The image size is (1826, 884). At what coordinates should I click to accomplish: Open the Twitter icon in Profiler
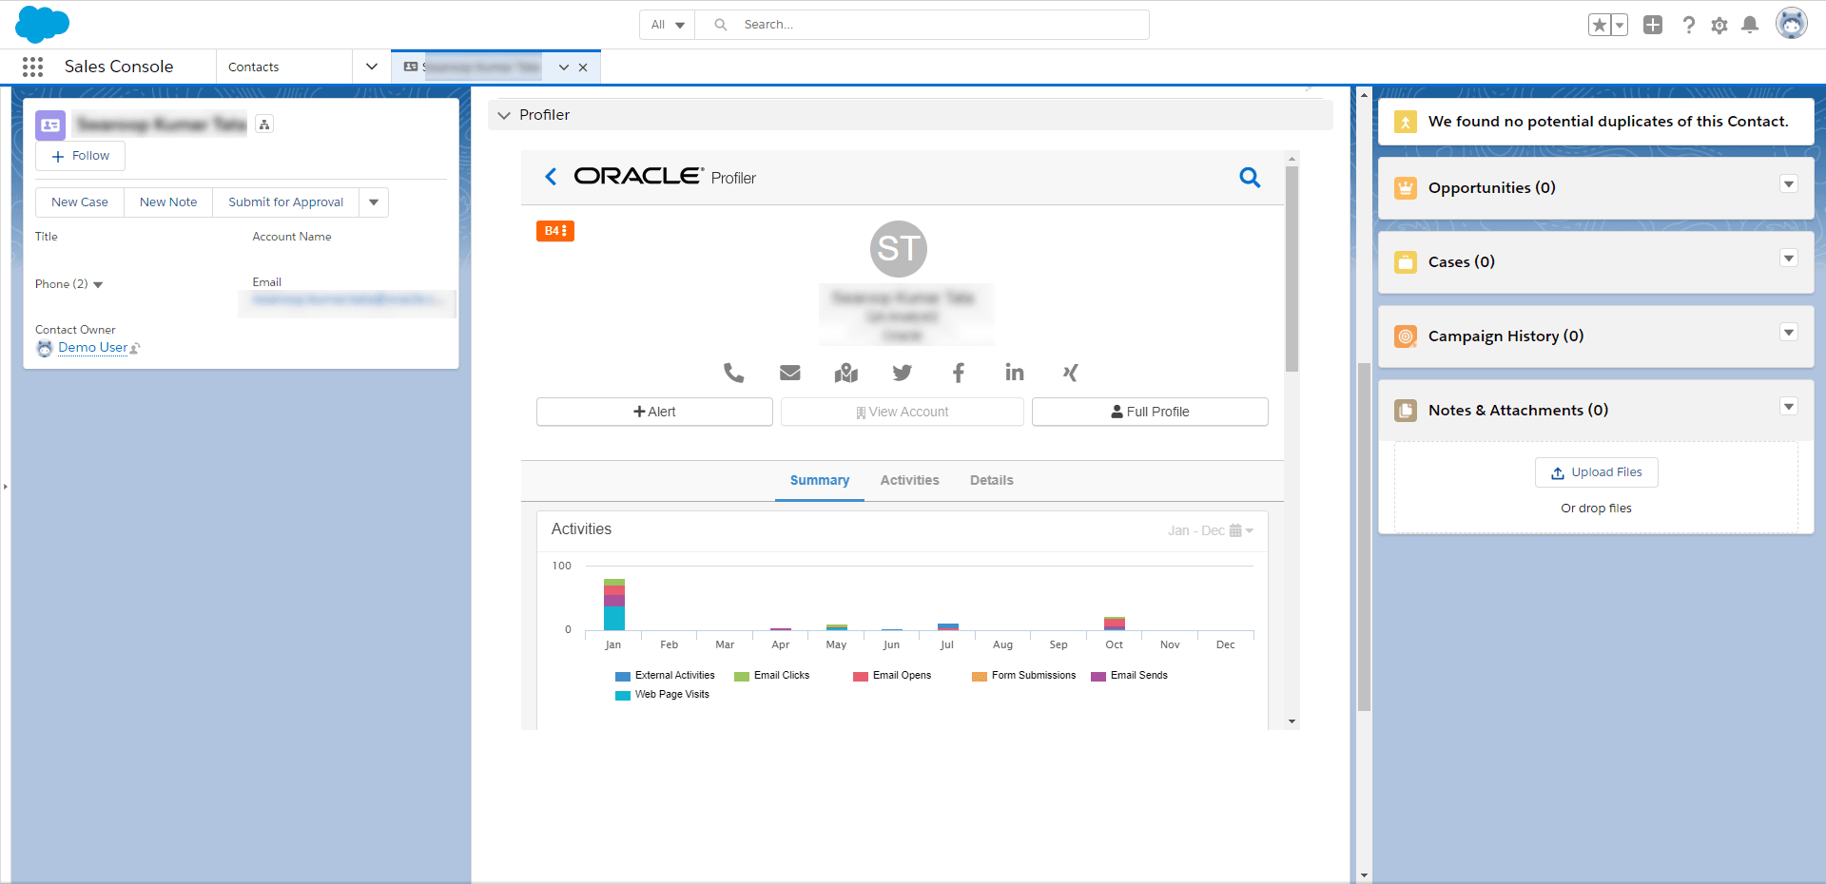pos(903,373)
